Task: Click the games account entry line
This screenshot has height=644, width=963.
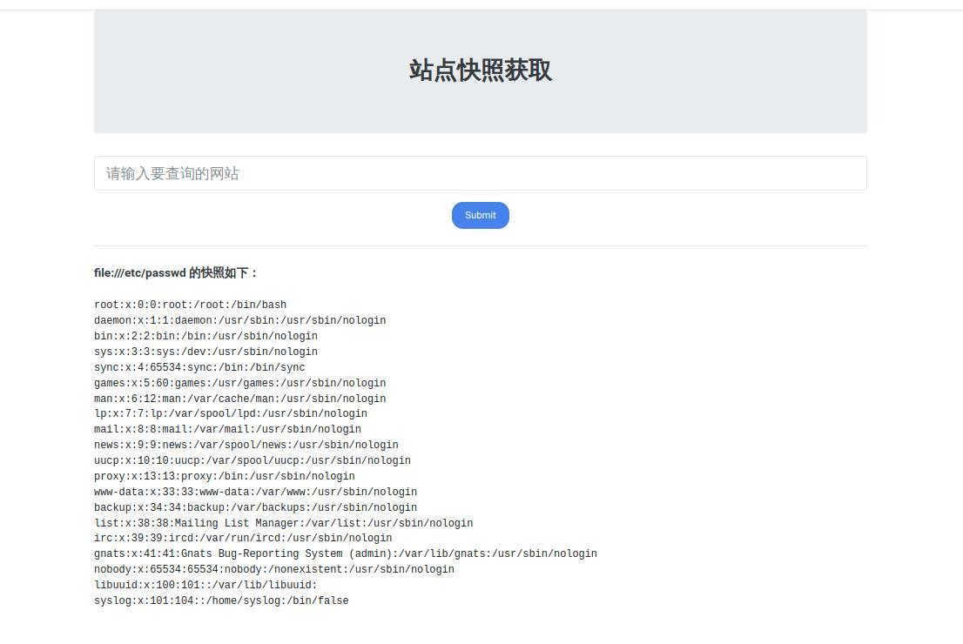Action: tap(239, 384)
